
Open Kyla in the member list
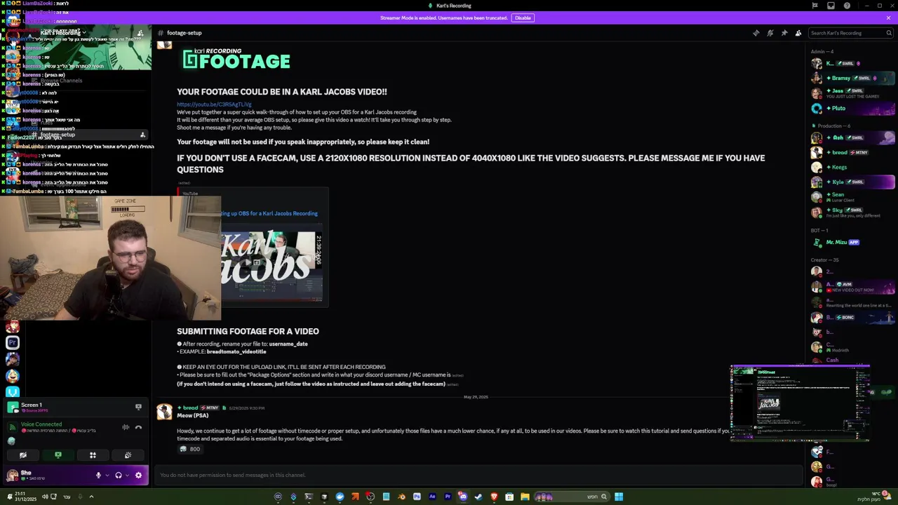[852, 182]
